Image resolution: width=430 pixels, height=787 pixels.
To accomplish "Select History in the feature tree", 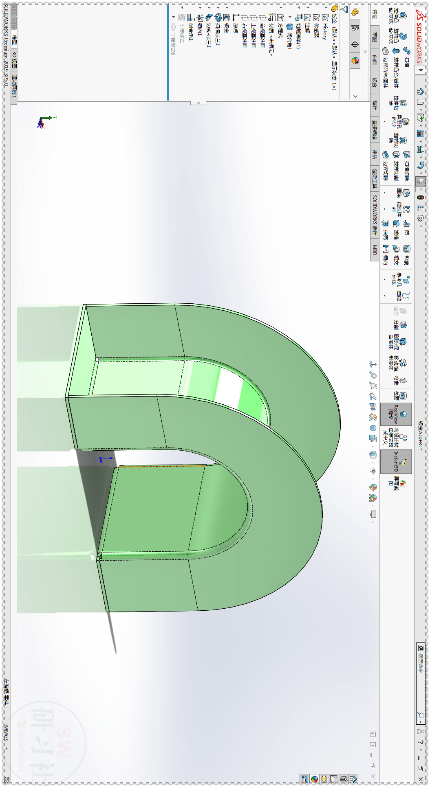I will click(x=325, y=27).
